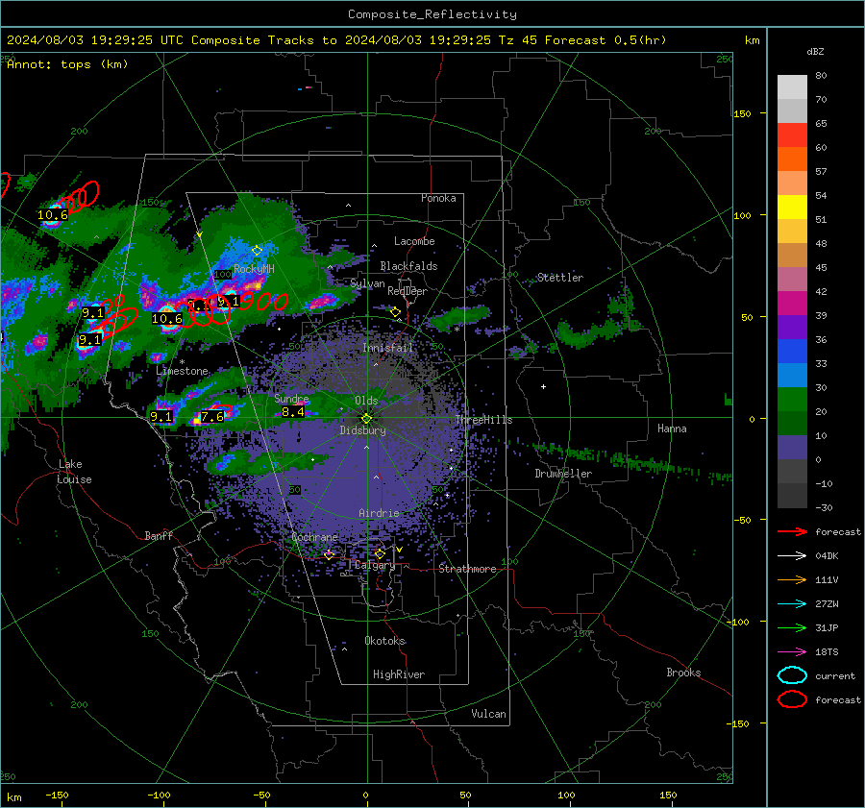Click the Airdrie city label
The width and height of the screenshot is (865, 808).
coord(379,513)
